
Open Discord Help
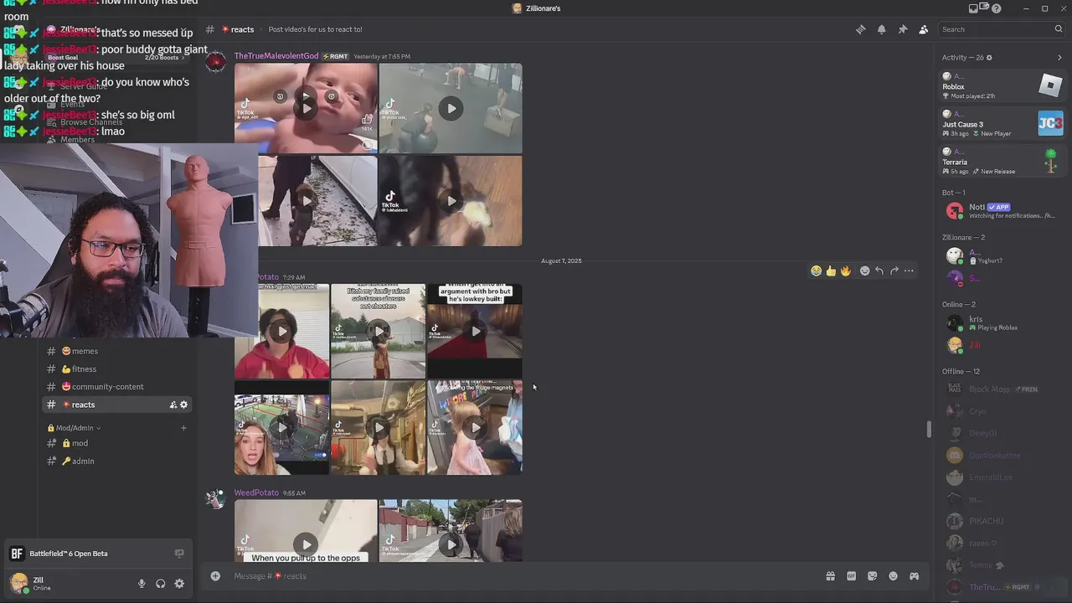click(996, 8)
